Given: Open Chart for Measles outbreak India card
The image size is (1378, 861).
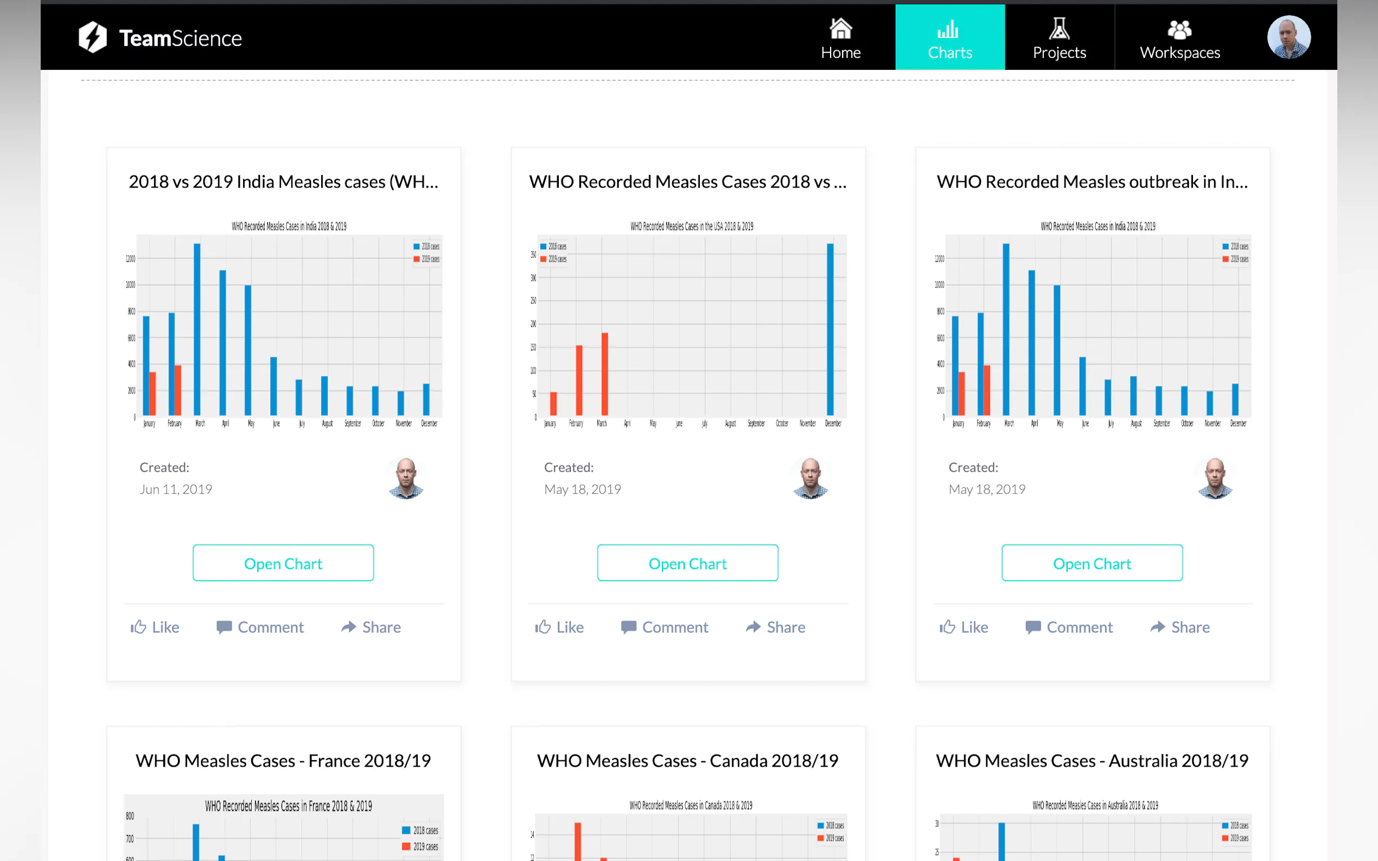Looking at the screenshot, I should coord(1092,563).
